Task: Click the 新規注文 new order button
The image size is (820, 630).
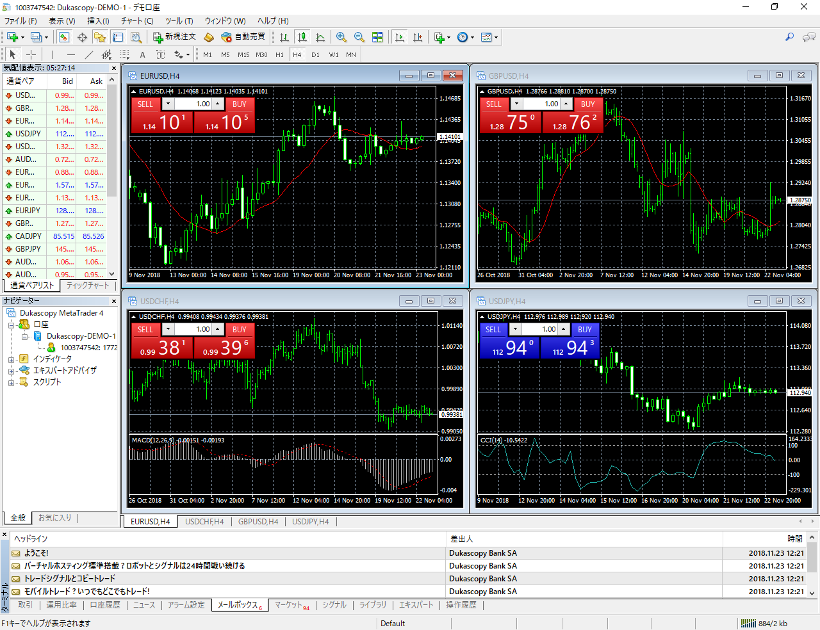Action: tap(174, 37)
